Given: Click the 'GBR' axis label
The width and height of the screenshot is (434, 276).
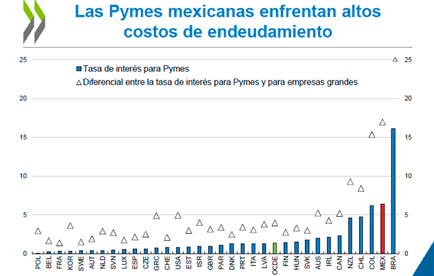Looking at the screenshot, I should (x=210, y=263).
